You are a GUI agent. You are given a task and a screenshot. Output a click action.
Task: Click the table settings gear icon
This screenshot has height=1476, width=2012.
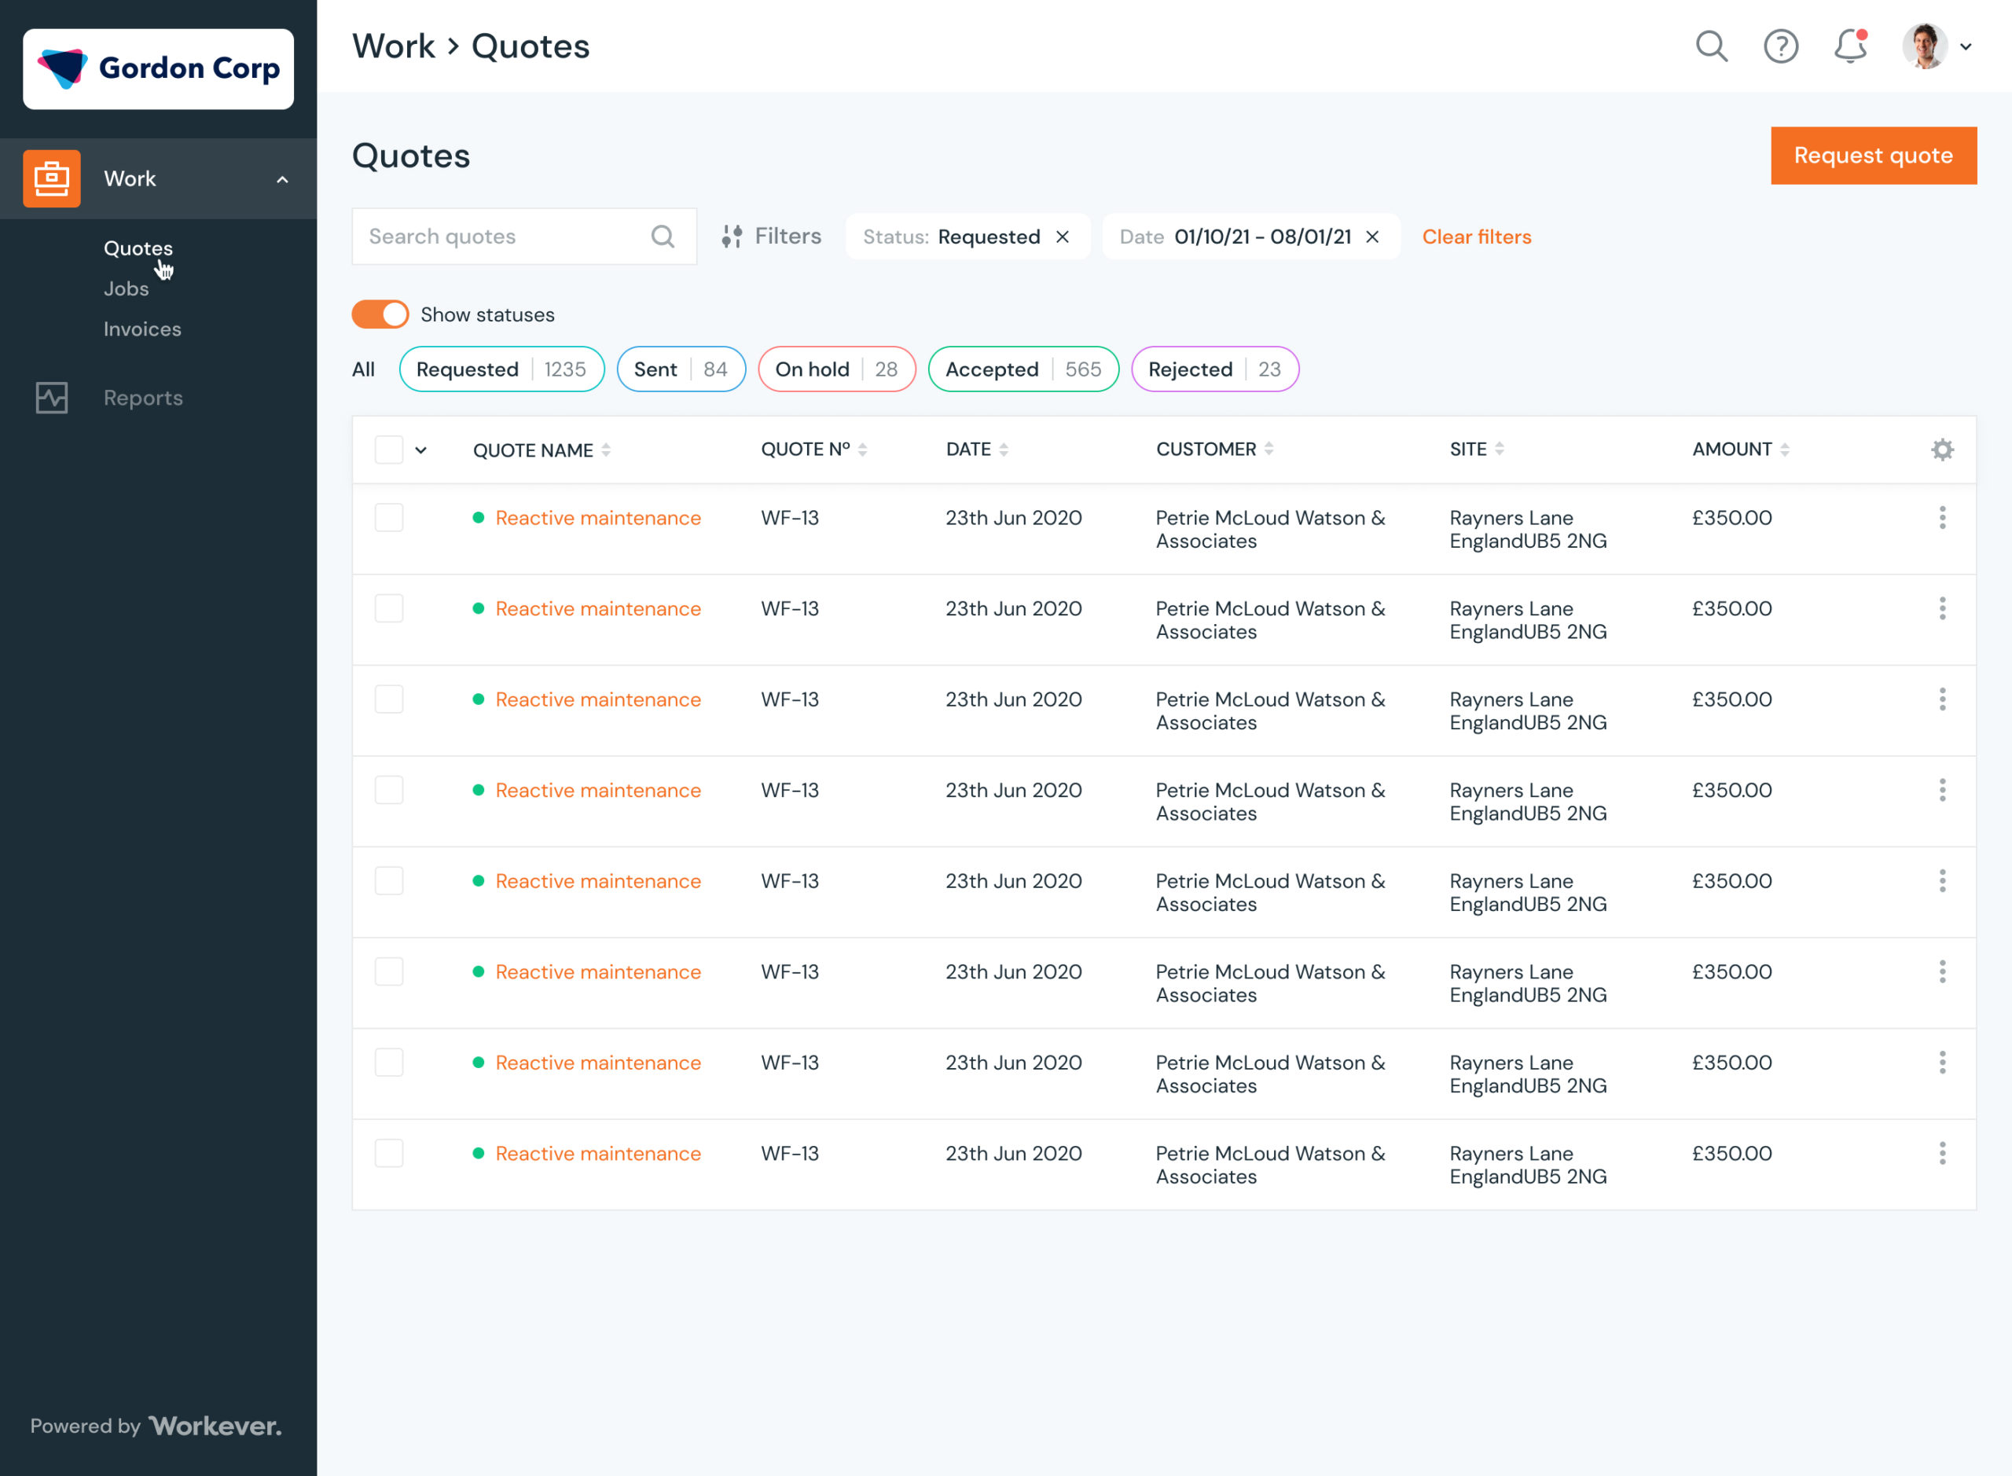tap(1944, 450)
